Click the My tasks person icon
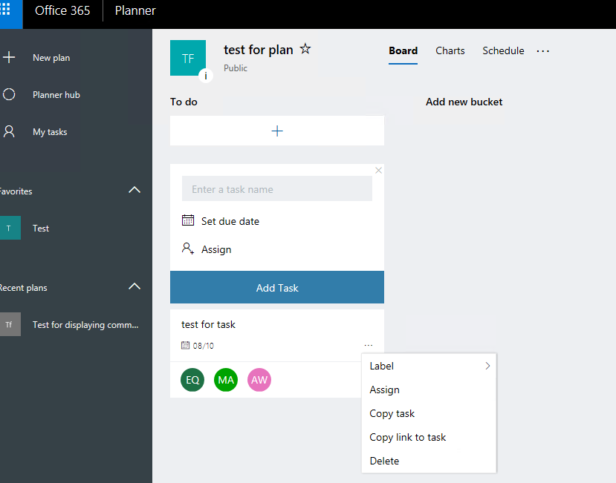 coord(9,131)
